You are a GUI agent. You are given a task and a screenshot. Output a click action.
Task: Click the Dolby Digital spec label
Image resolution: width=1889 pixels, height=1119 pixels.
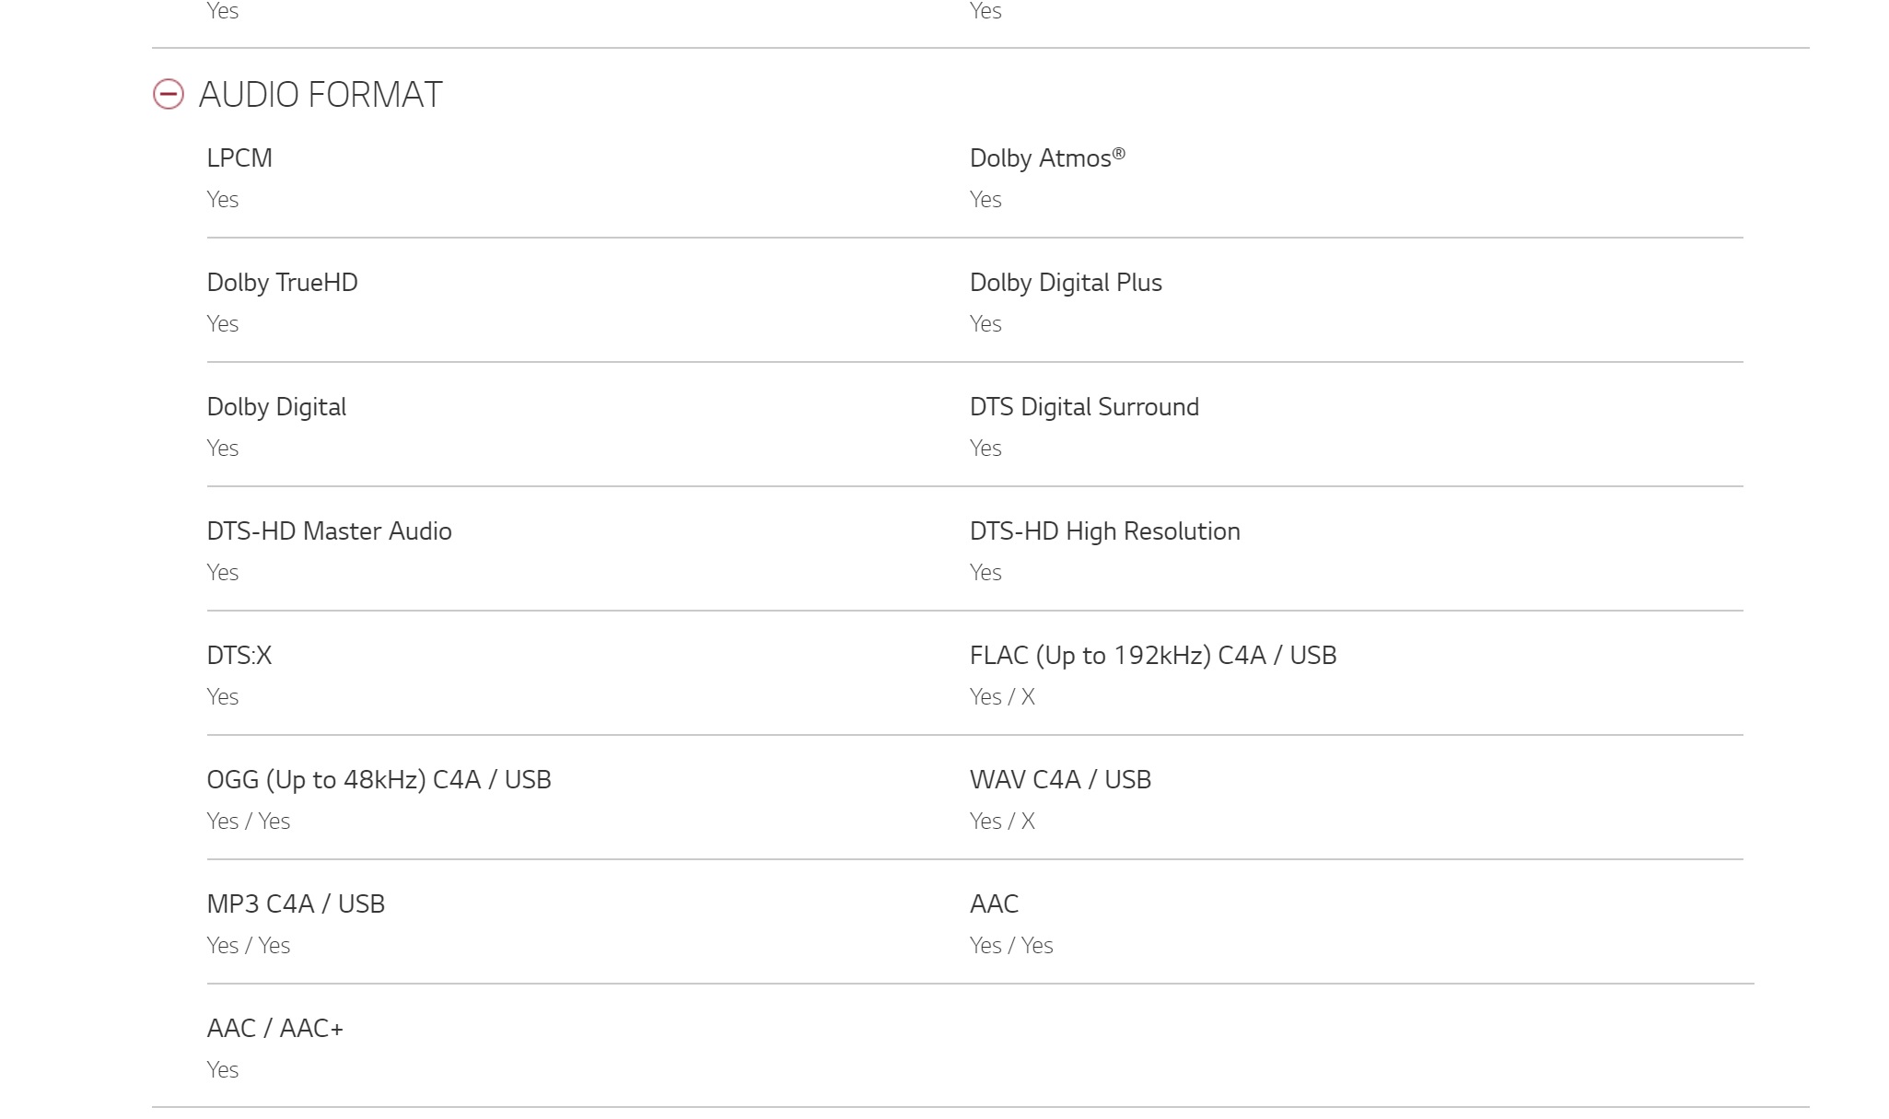(276, 407)
